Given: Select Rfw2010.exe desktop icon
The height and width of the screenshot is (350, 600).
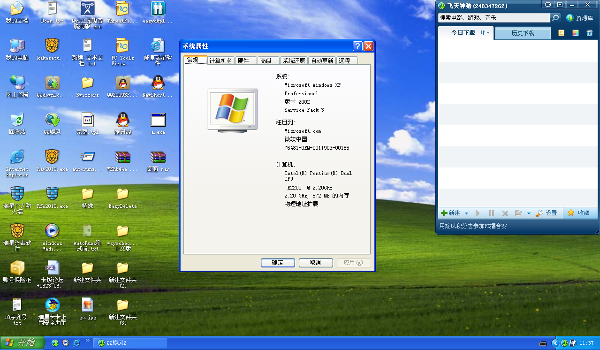Looking at the screenshot, I should [52, 198].
